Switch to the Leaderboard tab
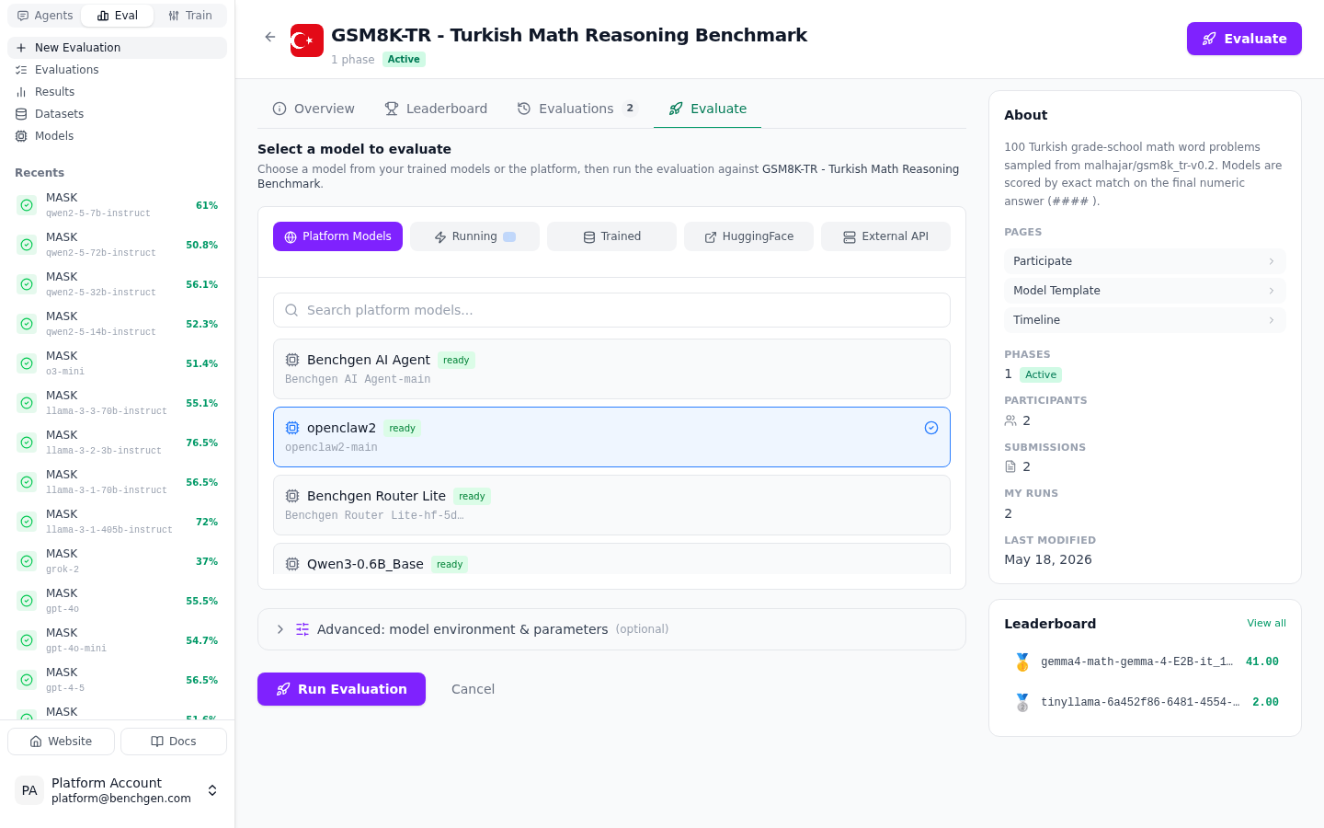 point(436,109)
